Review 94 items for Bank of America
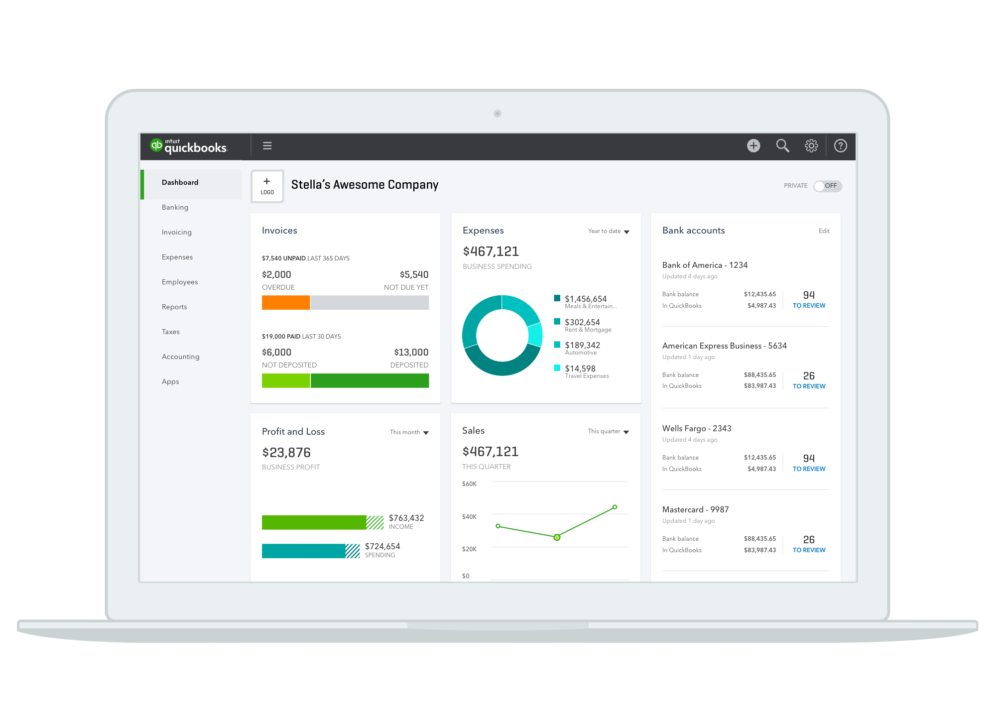The image size is (996, 722). pyautogui.click(x=809, y=299)
